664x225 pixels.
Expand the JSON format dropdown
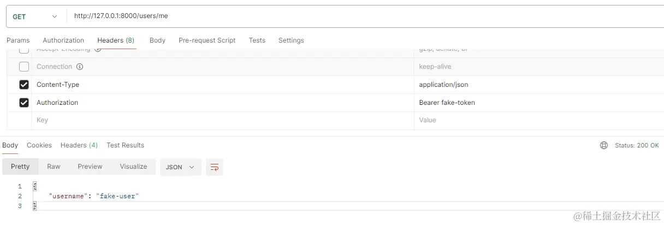click(180, 167)
